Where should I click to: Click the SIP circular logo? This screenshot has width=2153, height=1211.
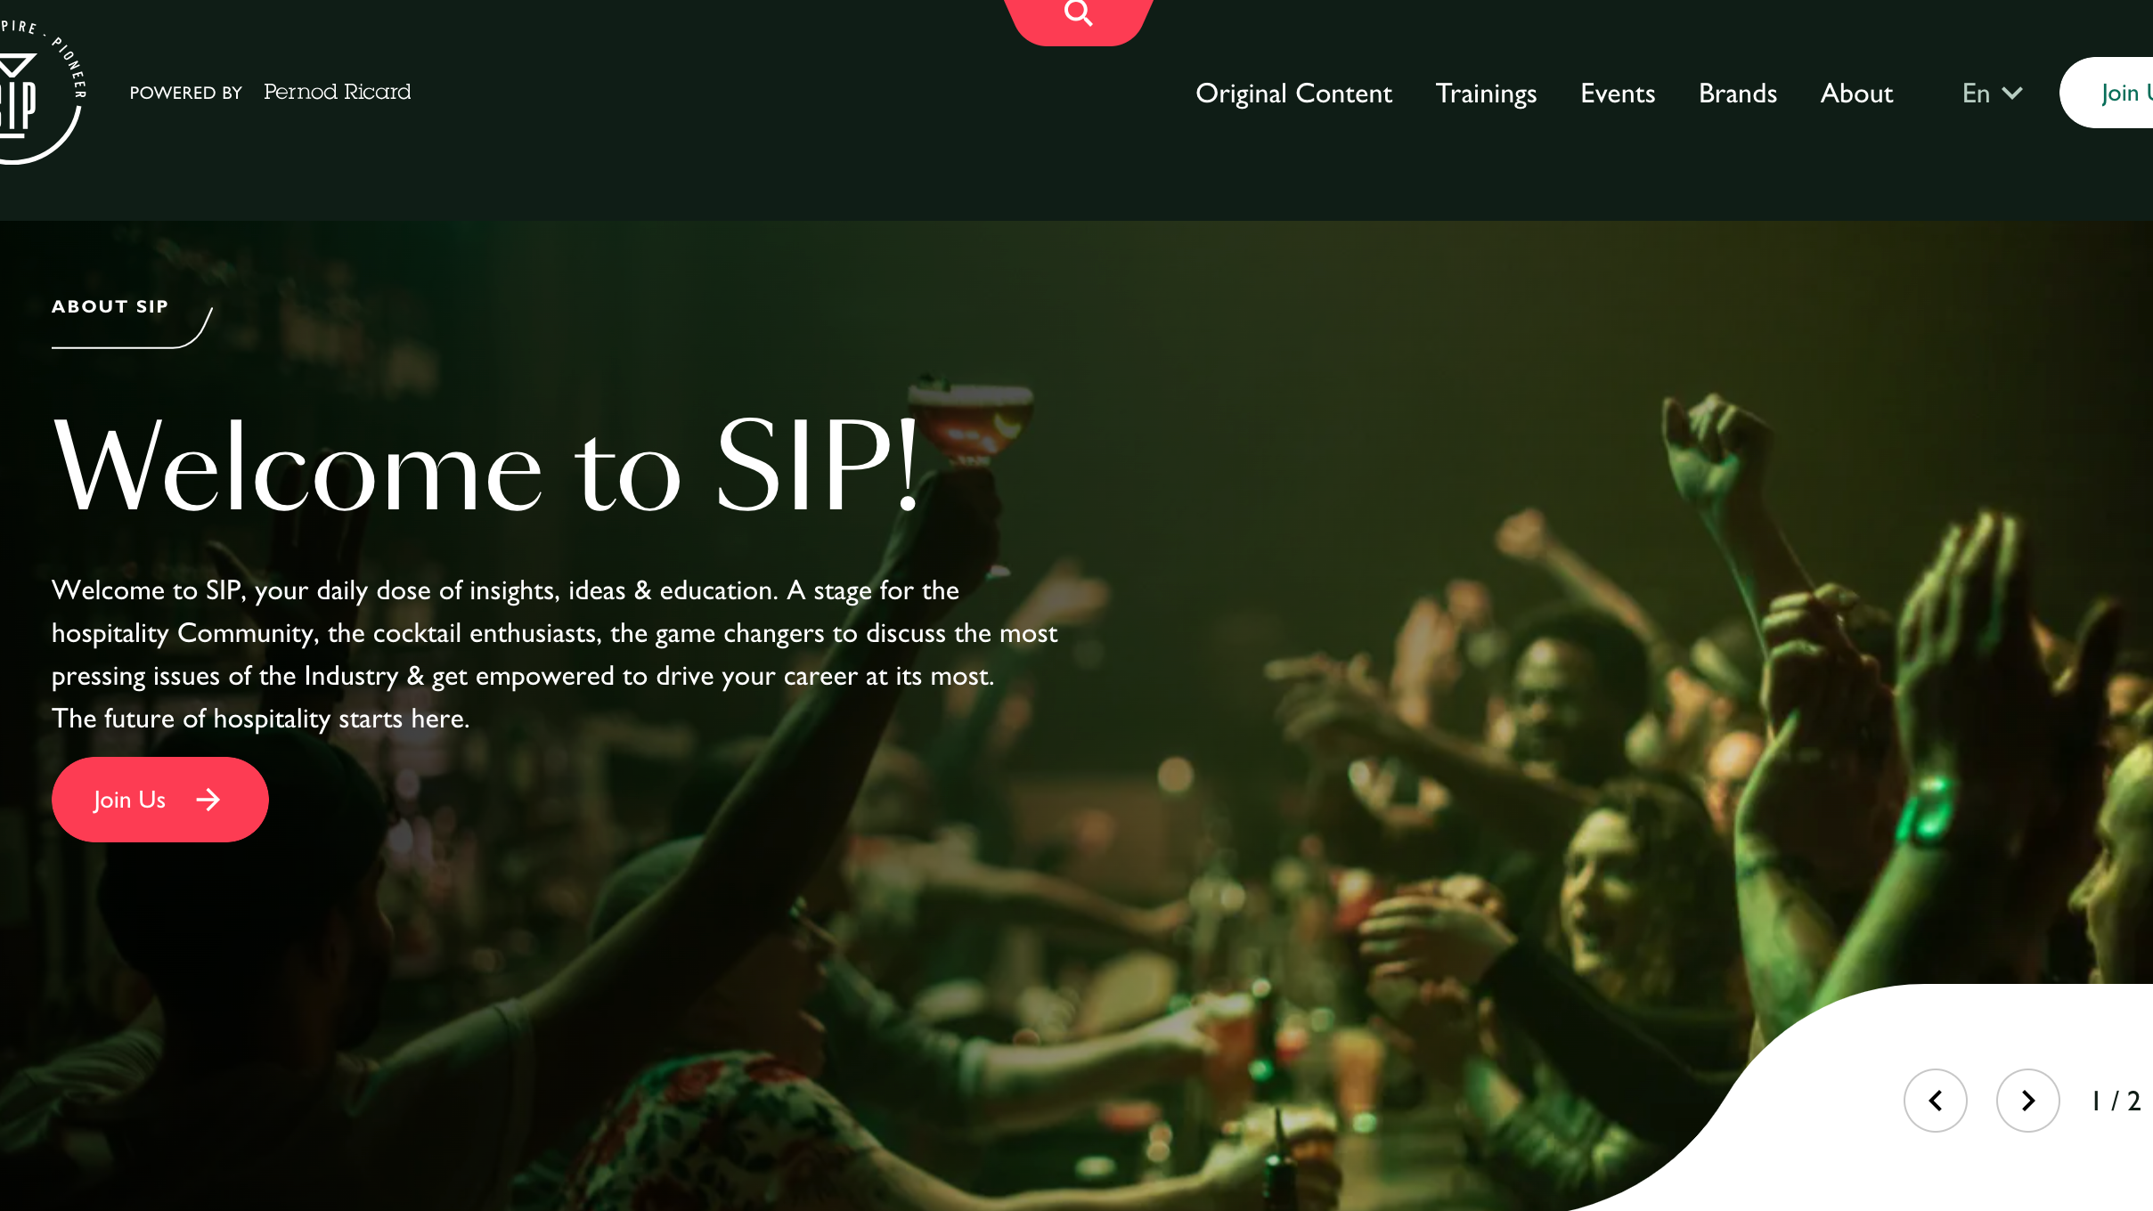click(40, 89)
